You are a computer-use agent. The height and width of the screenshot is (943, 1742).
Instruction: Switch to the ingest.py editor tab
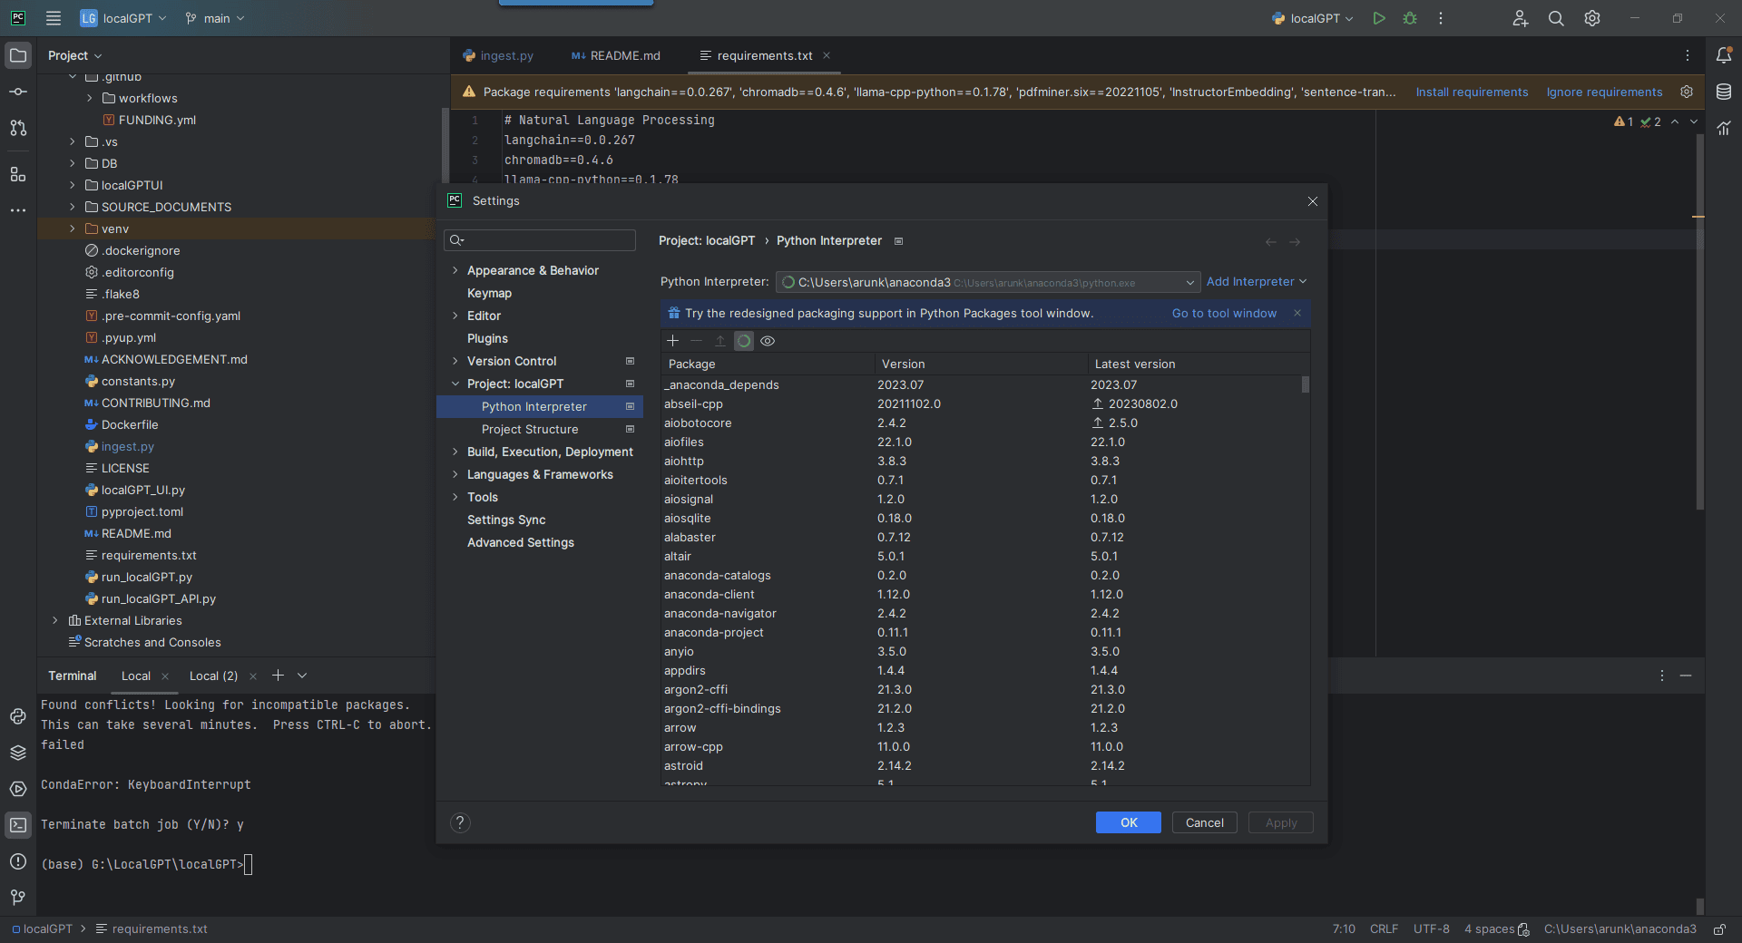point(498,55)
